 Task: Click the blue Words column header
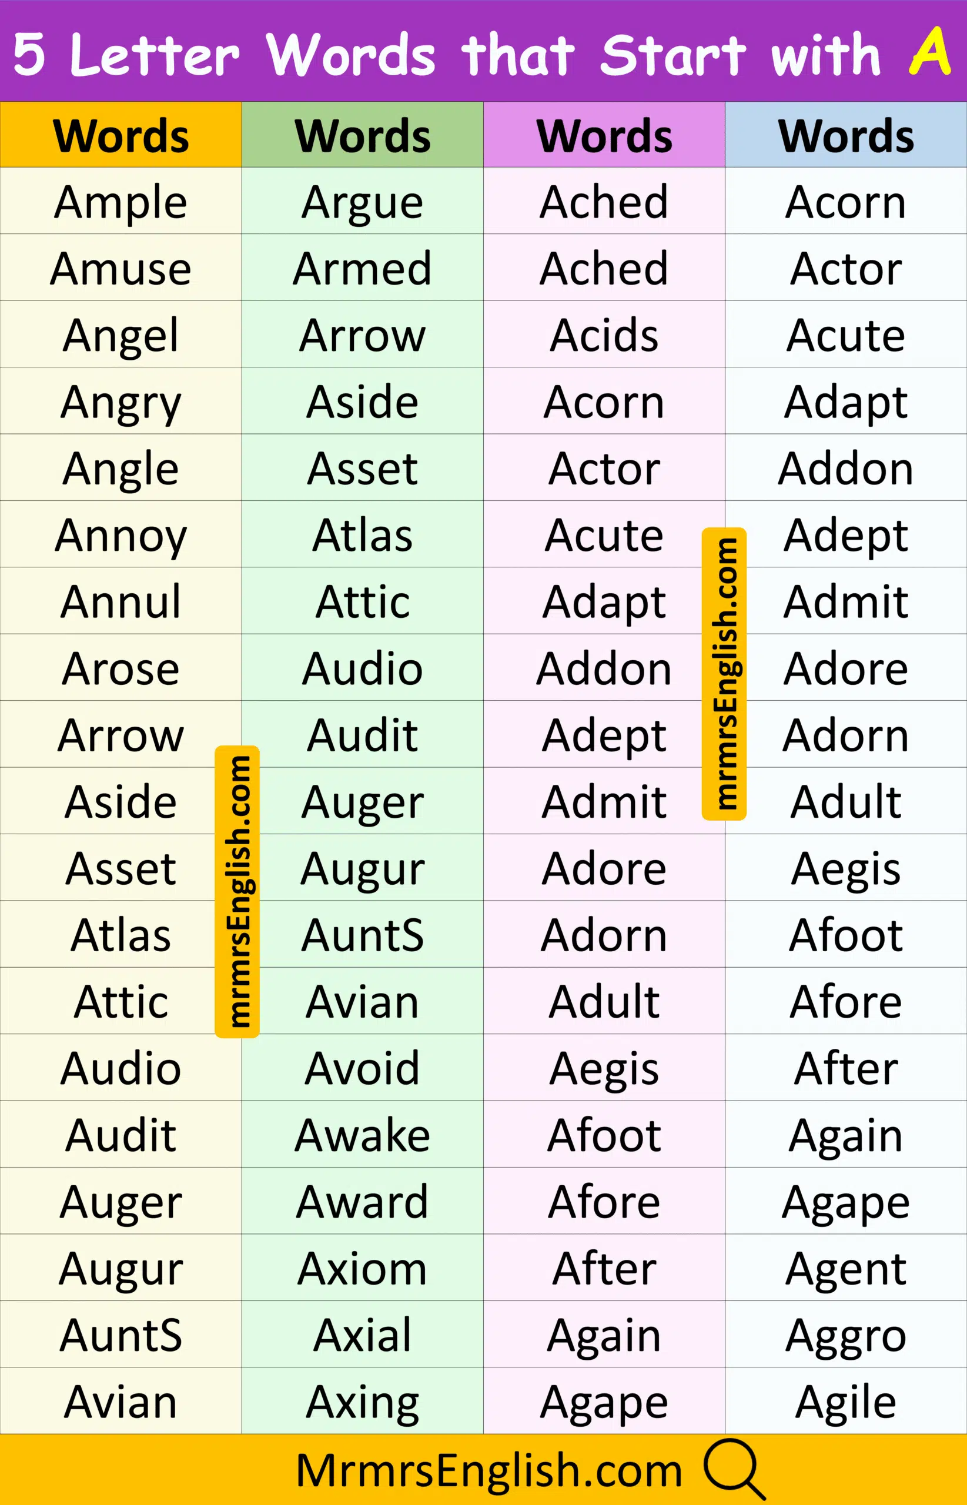point(846,136)
